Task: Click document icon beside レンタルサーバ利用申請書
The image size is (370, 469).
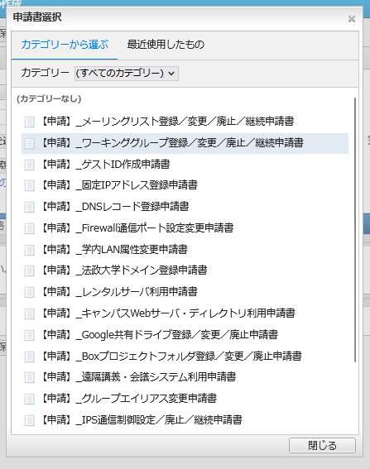Action: 29,292
